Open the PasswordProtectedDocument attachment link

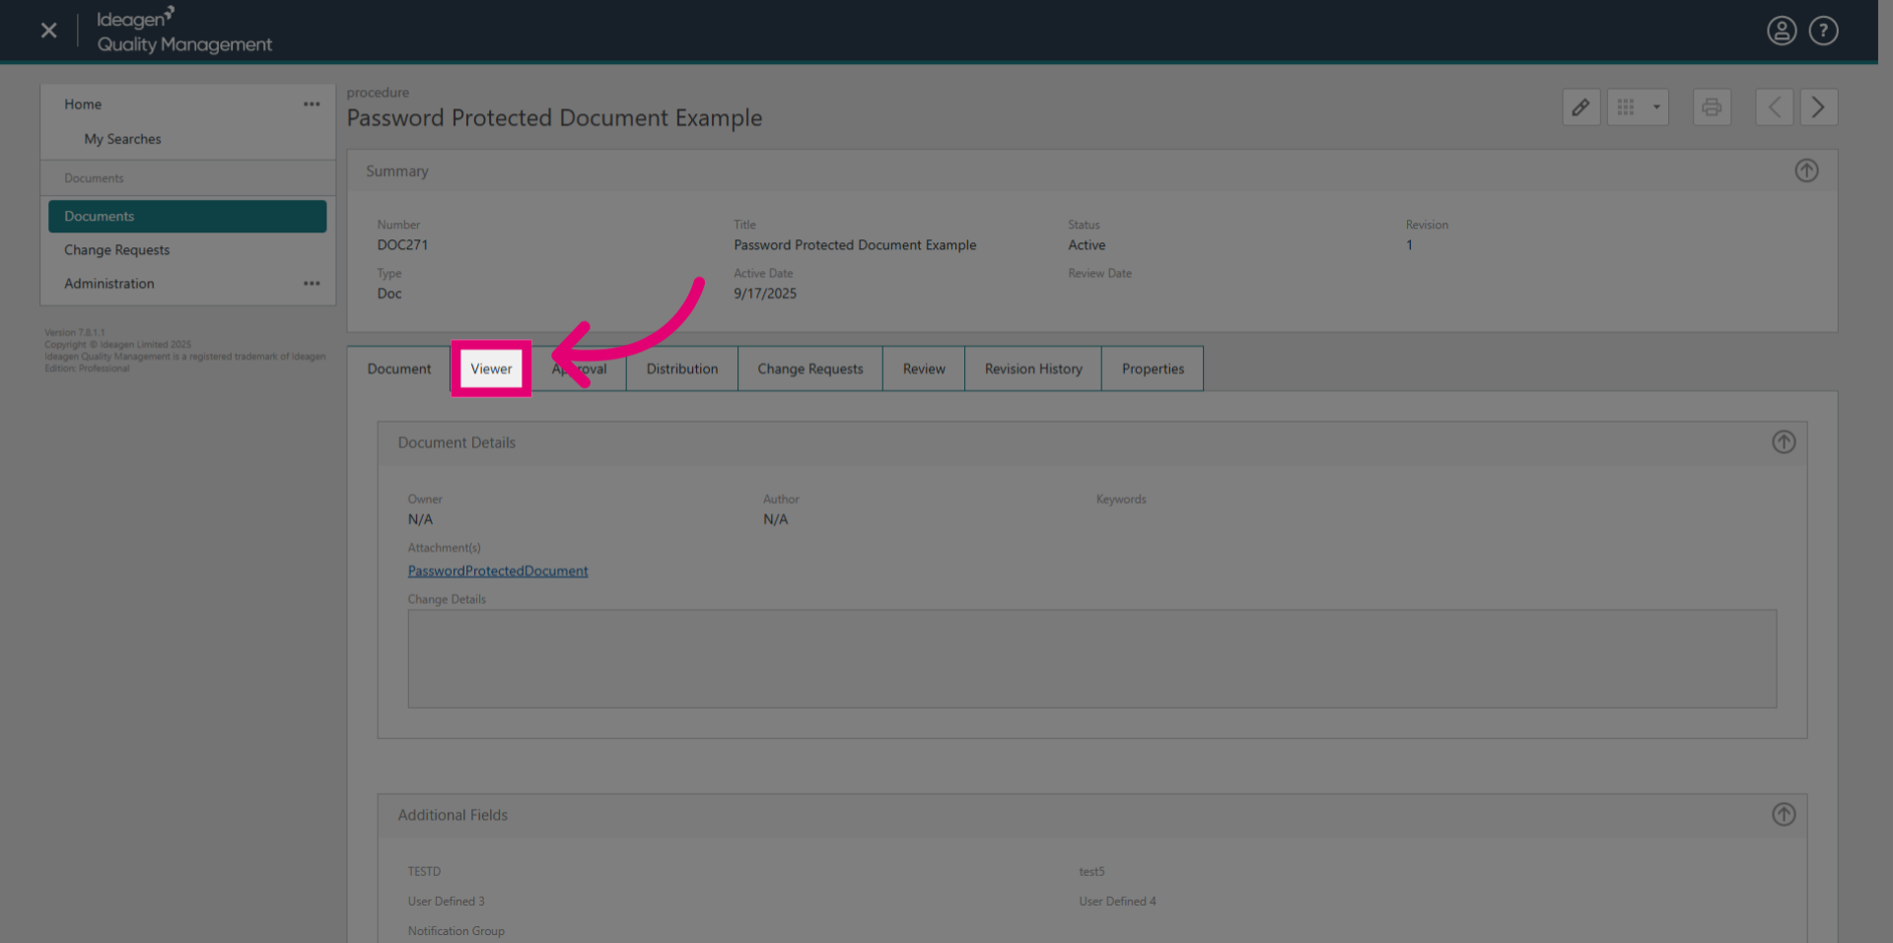[x=498, y=572]
